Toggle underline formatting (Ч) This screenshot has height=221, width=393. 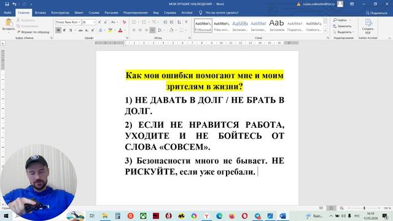coord(71,30)
